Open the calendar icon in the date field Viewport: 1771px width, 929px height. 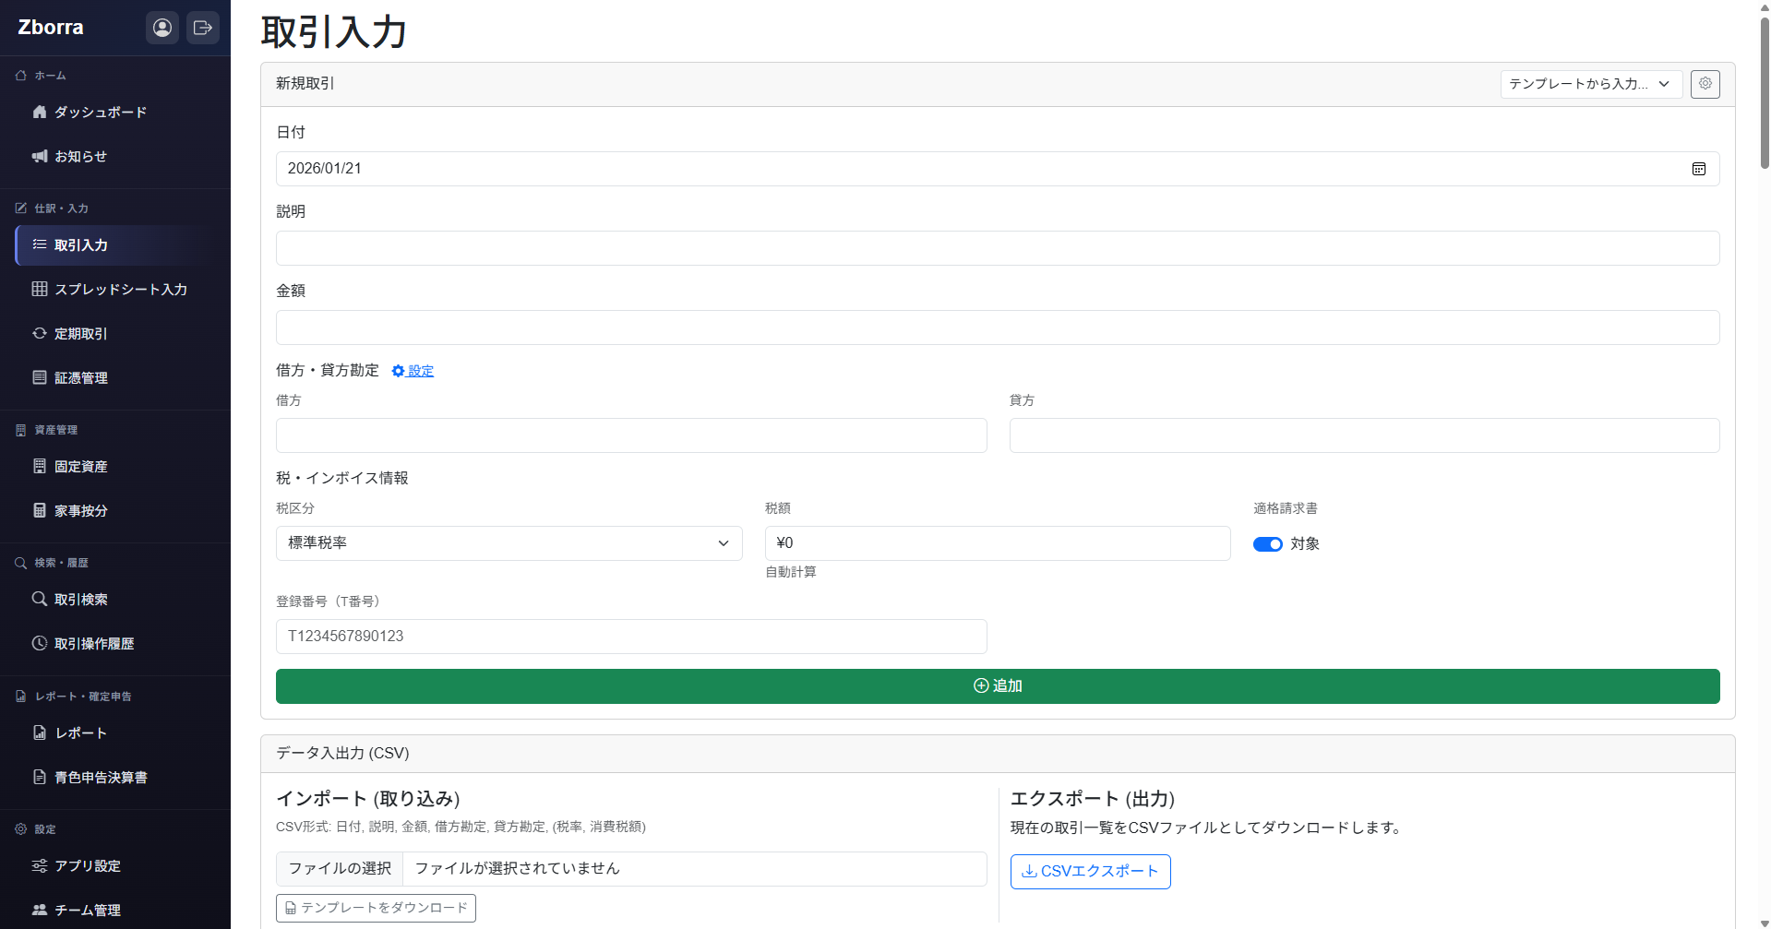point(1698,169)
